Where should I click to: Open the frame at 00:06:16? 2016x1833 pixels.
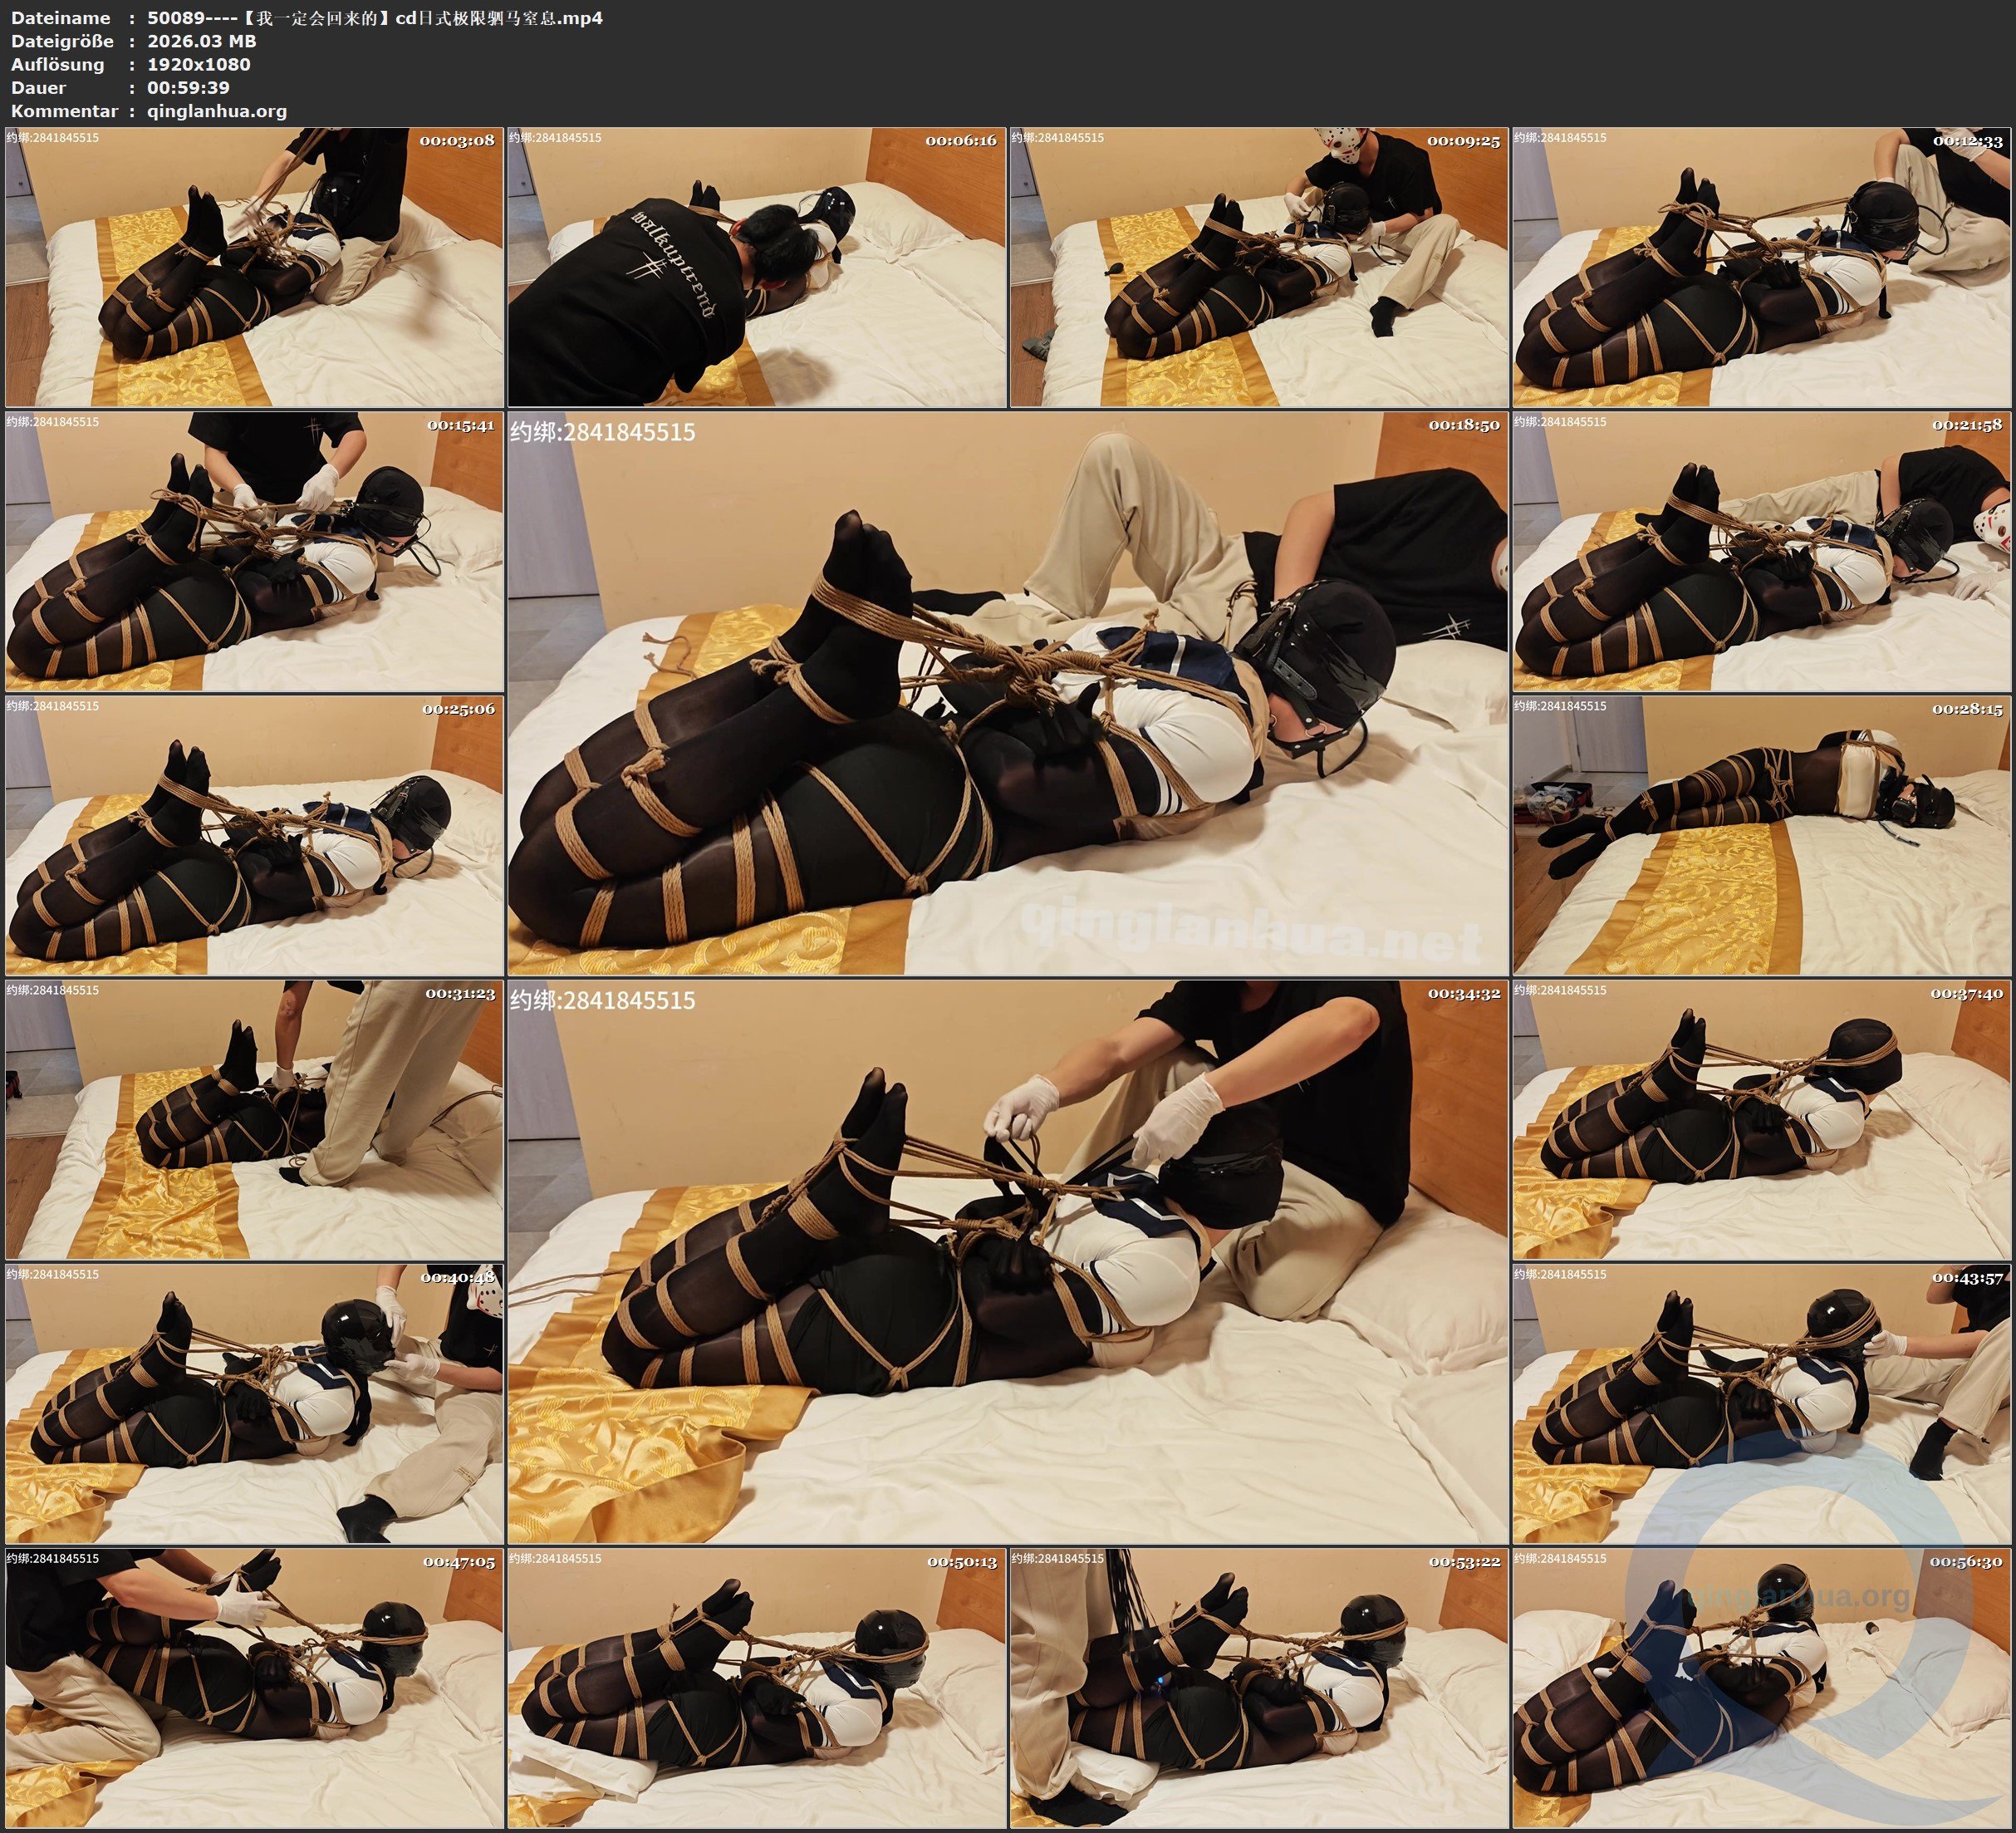tap(757, 268)
